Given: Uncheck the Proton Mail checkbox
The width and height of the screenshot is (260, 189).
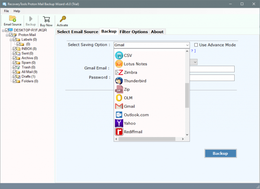Looking at the screenshot, I should (10, 35).
